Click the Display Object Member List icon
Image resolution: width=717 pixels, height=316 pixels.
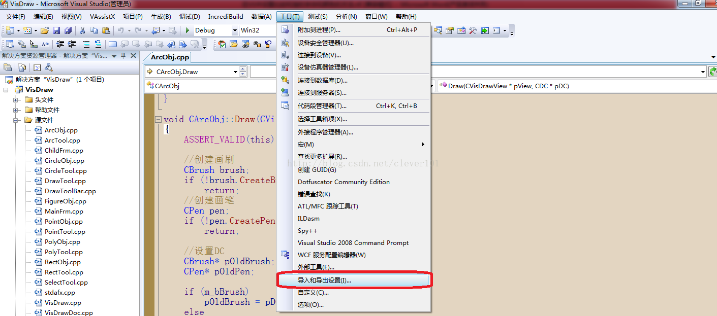(10, 44)
